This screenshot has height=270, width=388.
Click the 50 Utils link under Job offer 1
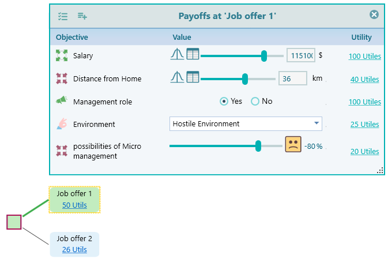click(x=74, y=205)
